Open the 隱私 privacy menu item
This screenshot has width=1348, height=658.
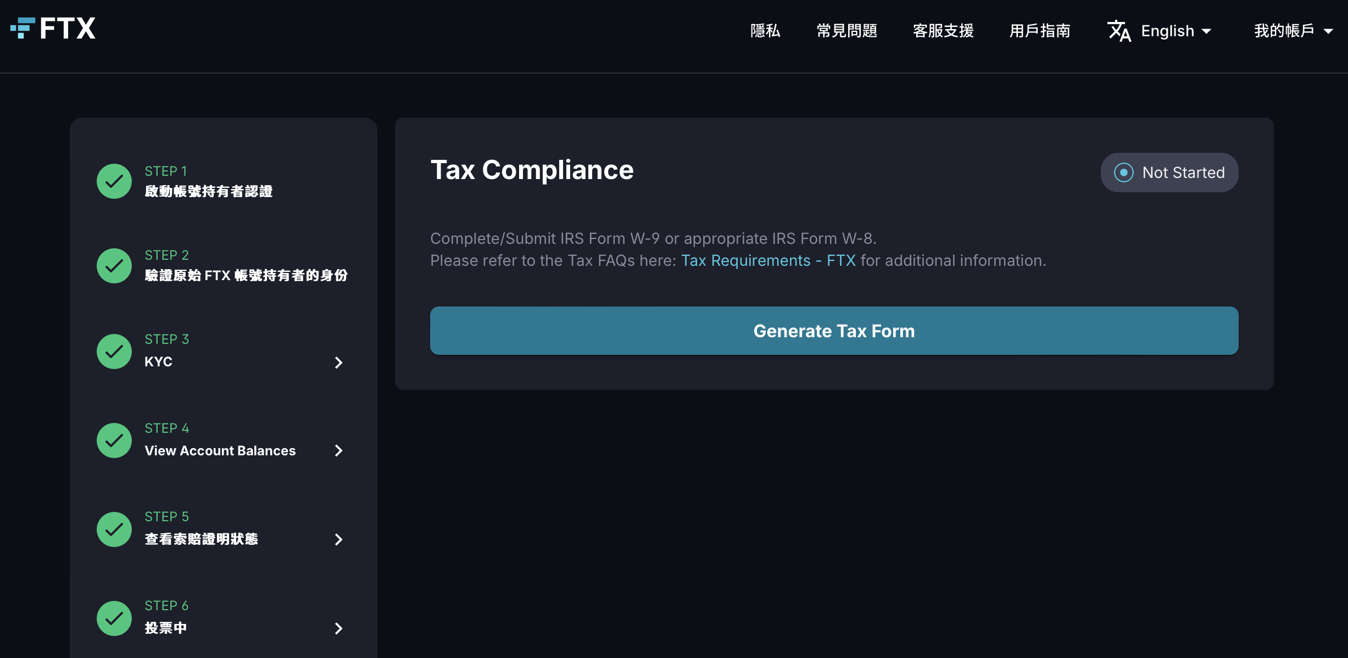coord(765,31)
